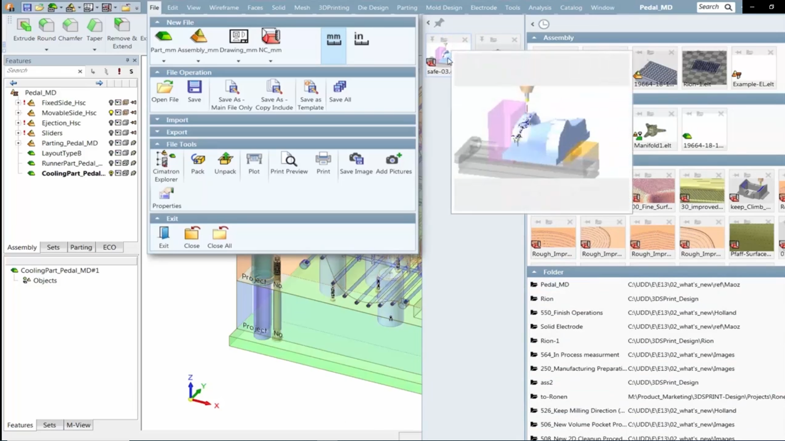Screen dimensions: 785x441
Task: Click the Features panel search field
Action: click(41, 71)
